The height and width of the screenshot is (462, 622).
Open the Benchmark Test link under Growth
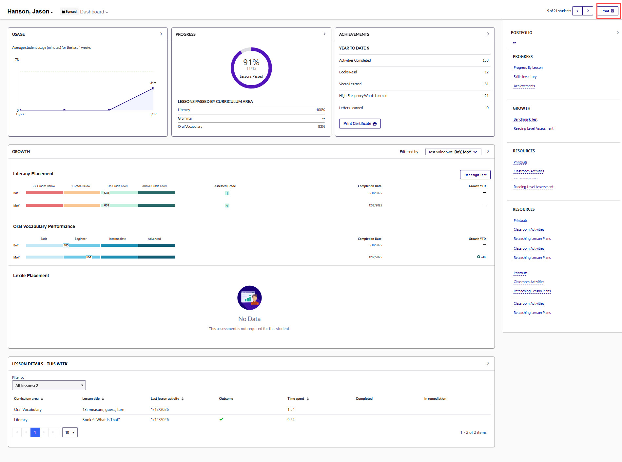(x=525, y=119)
